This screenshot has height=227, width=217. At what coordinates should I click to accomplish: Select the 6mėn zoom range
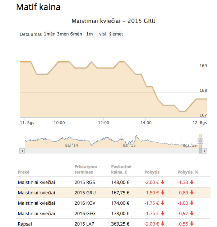[76, 34]
